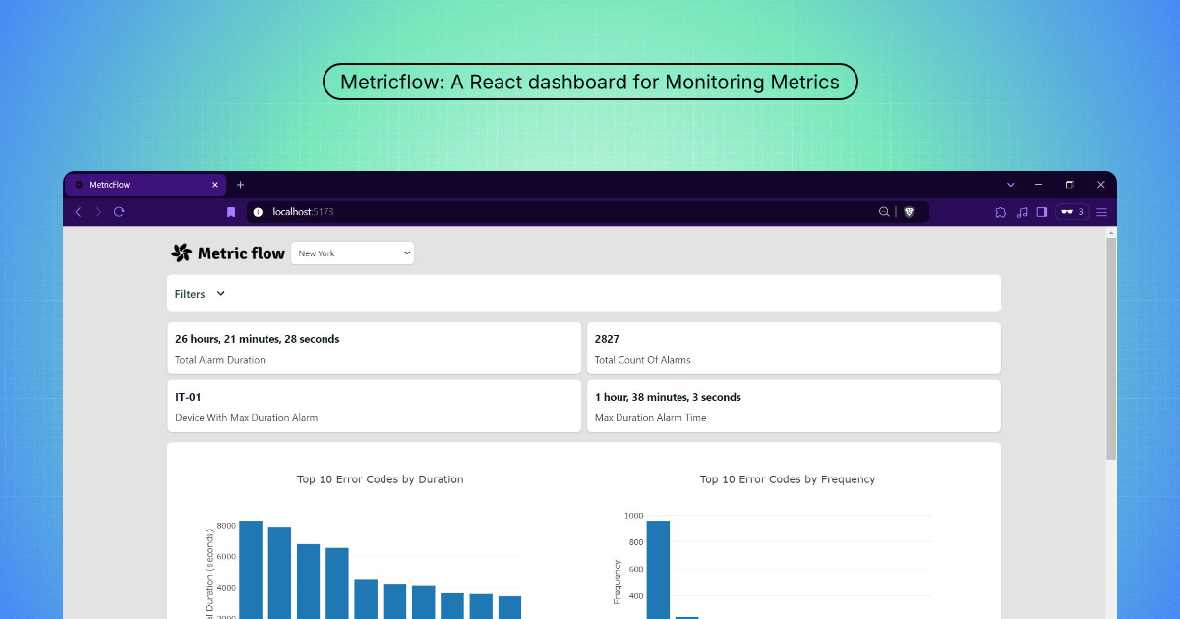This screenshot has width=1180, height=619.
Task: Click the browser back arrow
Action: point(79,212)
